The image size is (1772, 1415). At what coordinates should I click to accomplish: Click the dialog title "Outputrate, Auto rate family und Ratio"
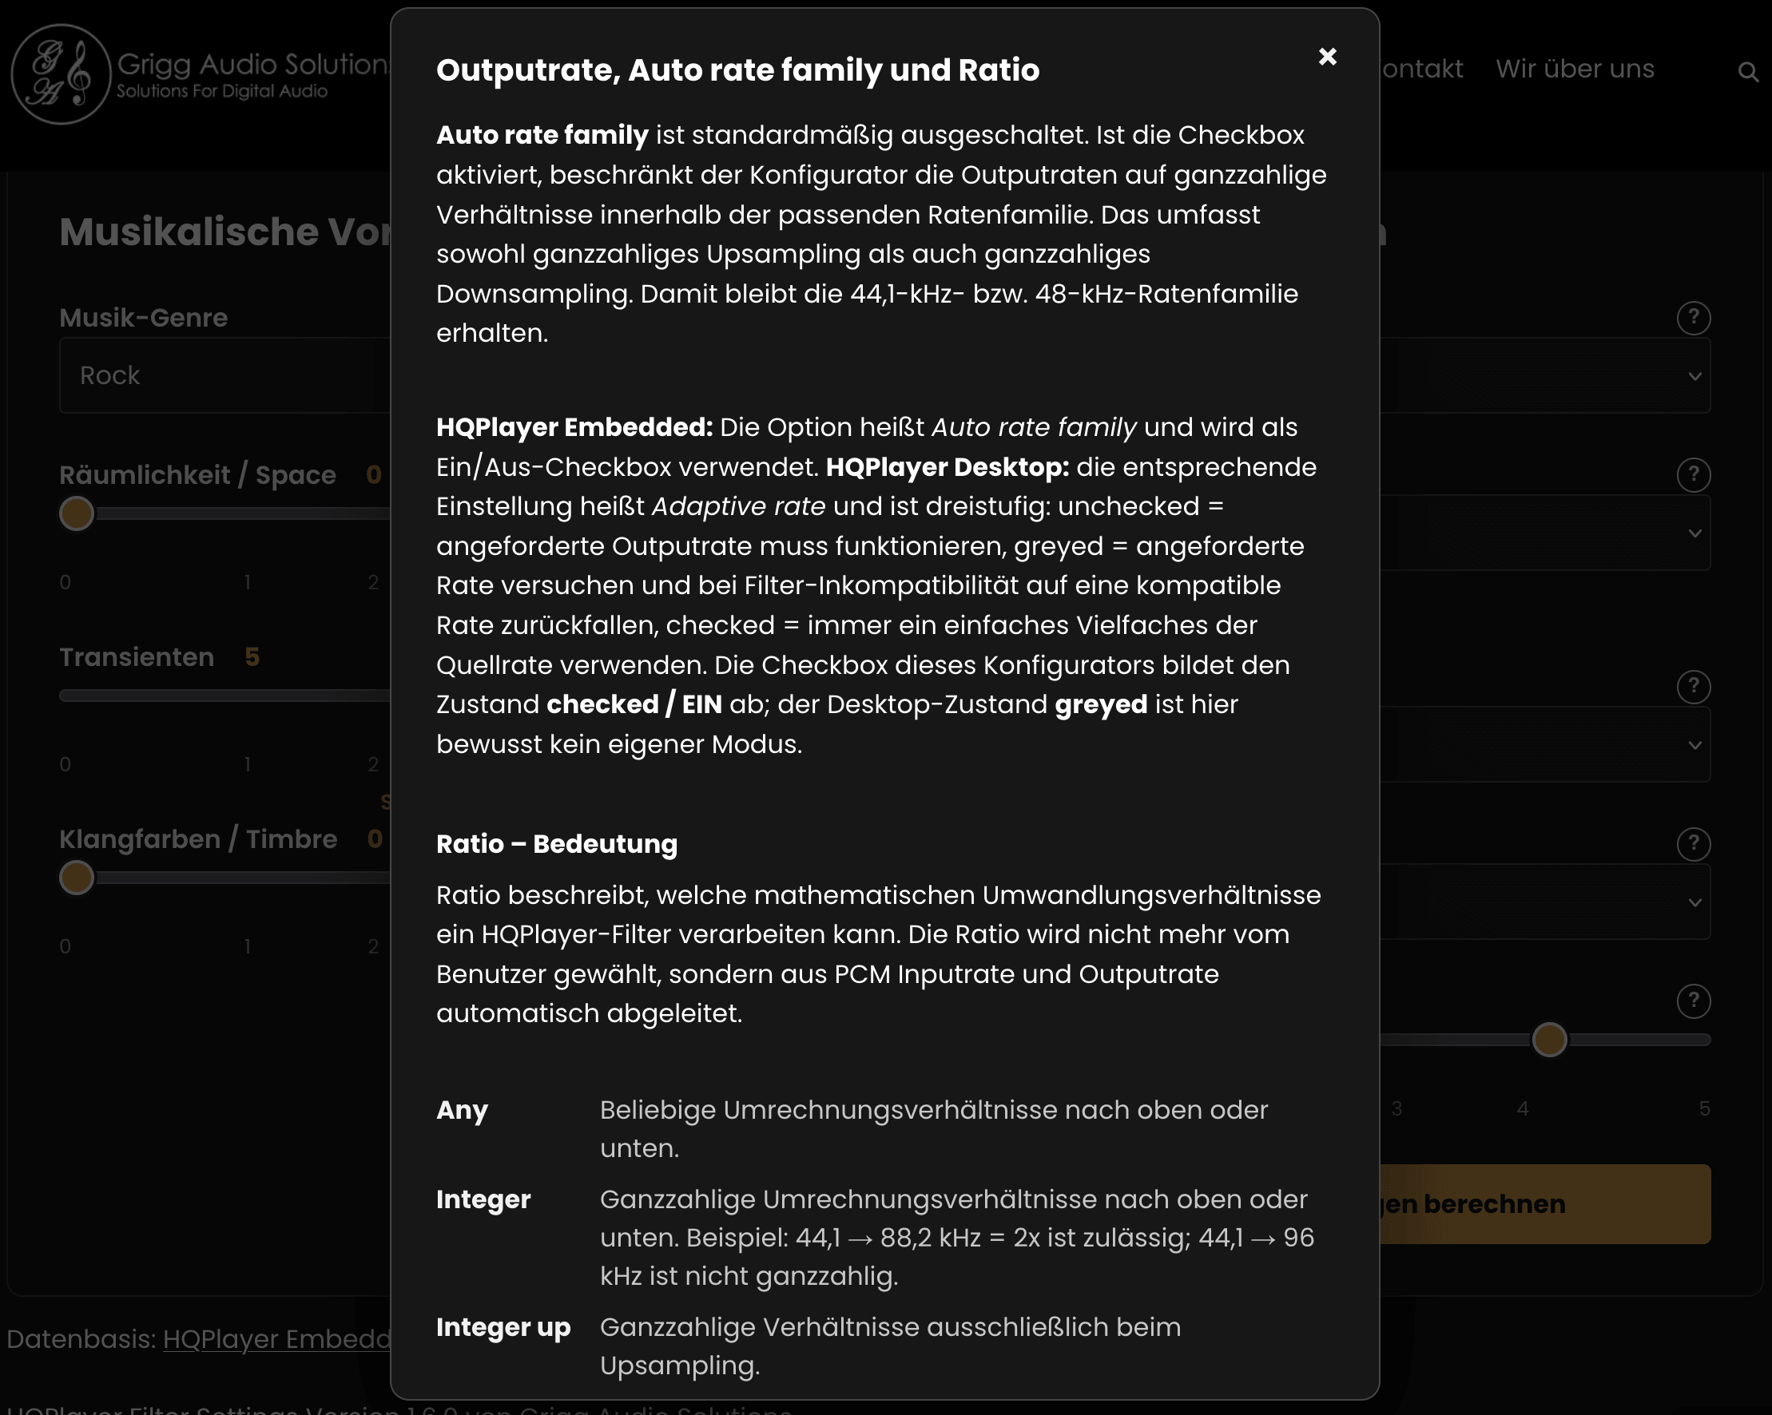[x=737, y=69]
